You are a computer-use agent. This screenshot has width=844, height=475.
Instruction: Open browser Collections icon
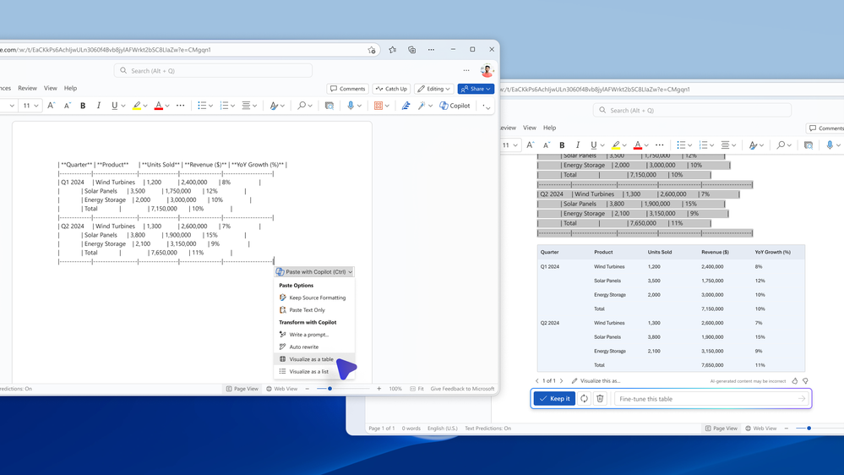pos(411,50)
